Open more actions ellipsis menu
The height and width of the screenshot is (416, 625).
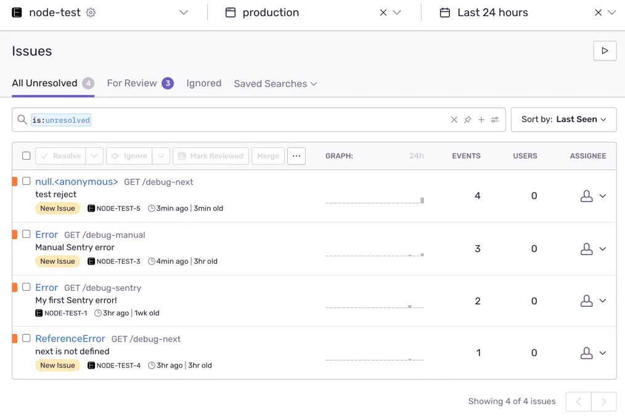296,156
